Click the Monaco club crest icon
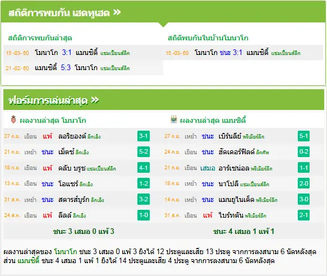This screenshot has width=327, height=276. pos(13,119)
